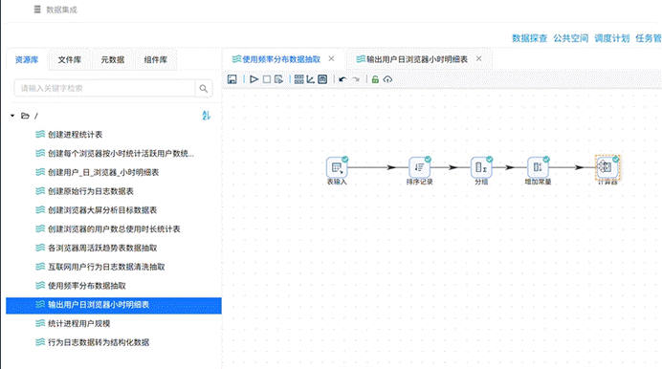Click the dark panel icon beside the redo arrow

point(322,79)
